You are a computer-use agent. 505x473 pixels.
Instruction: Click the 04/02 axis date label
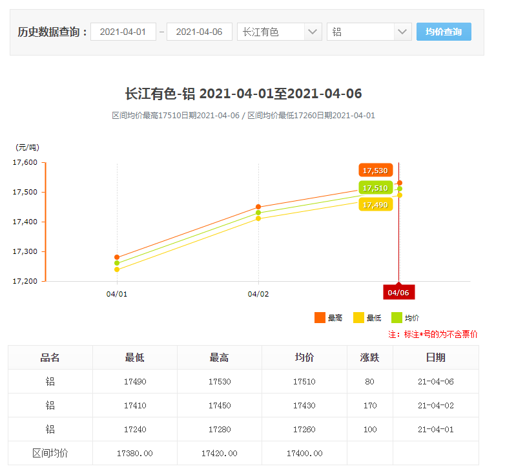click(258, 294)
